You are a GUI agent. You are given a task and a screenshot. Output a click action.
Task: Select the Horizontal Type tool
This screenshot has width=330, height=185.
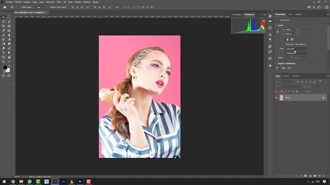4,53
